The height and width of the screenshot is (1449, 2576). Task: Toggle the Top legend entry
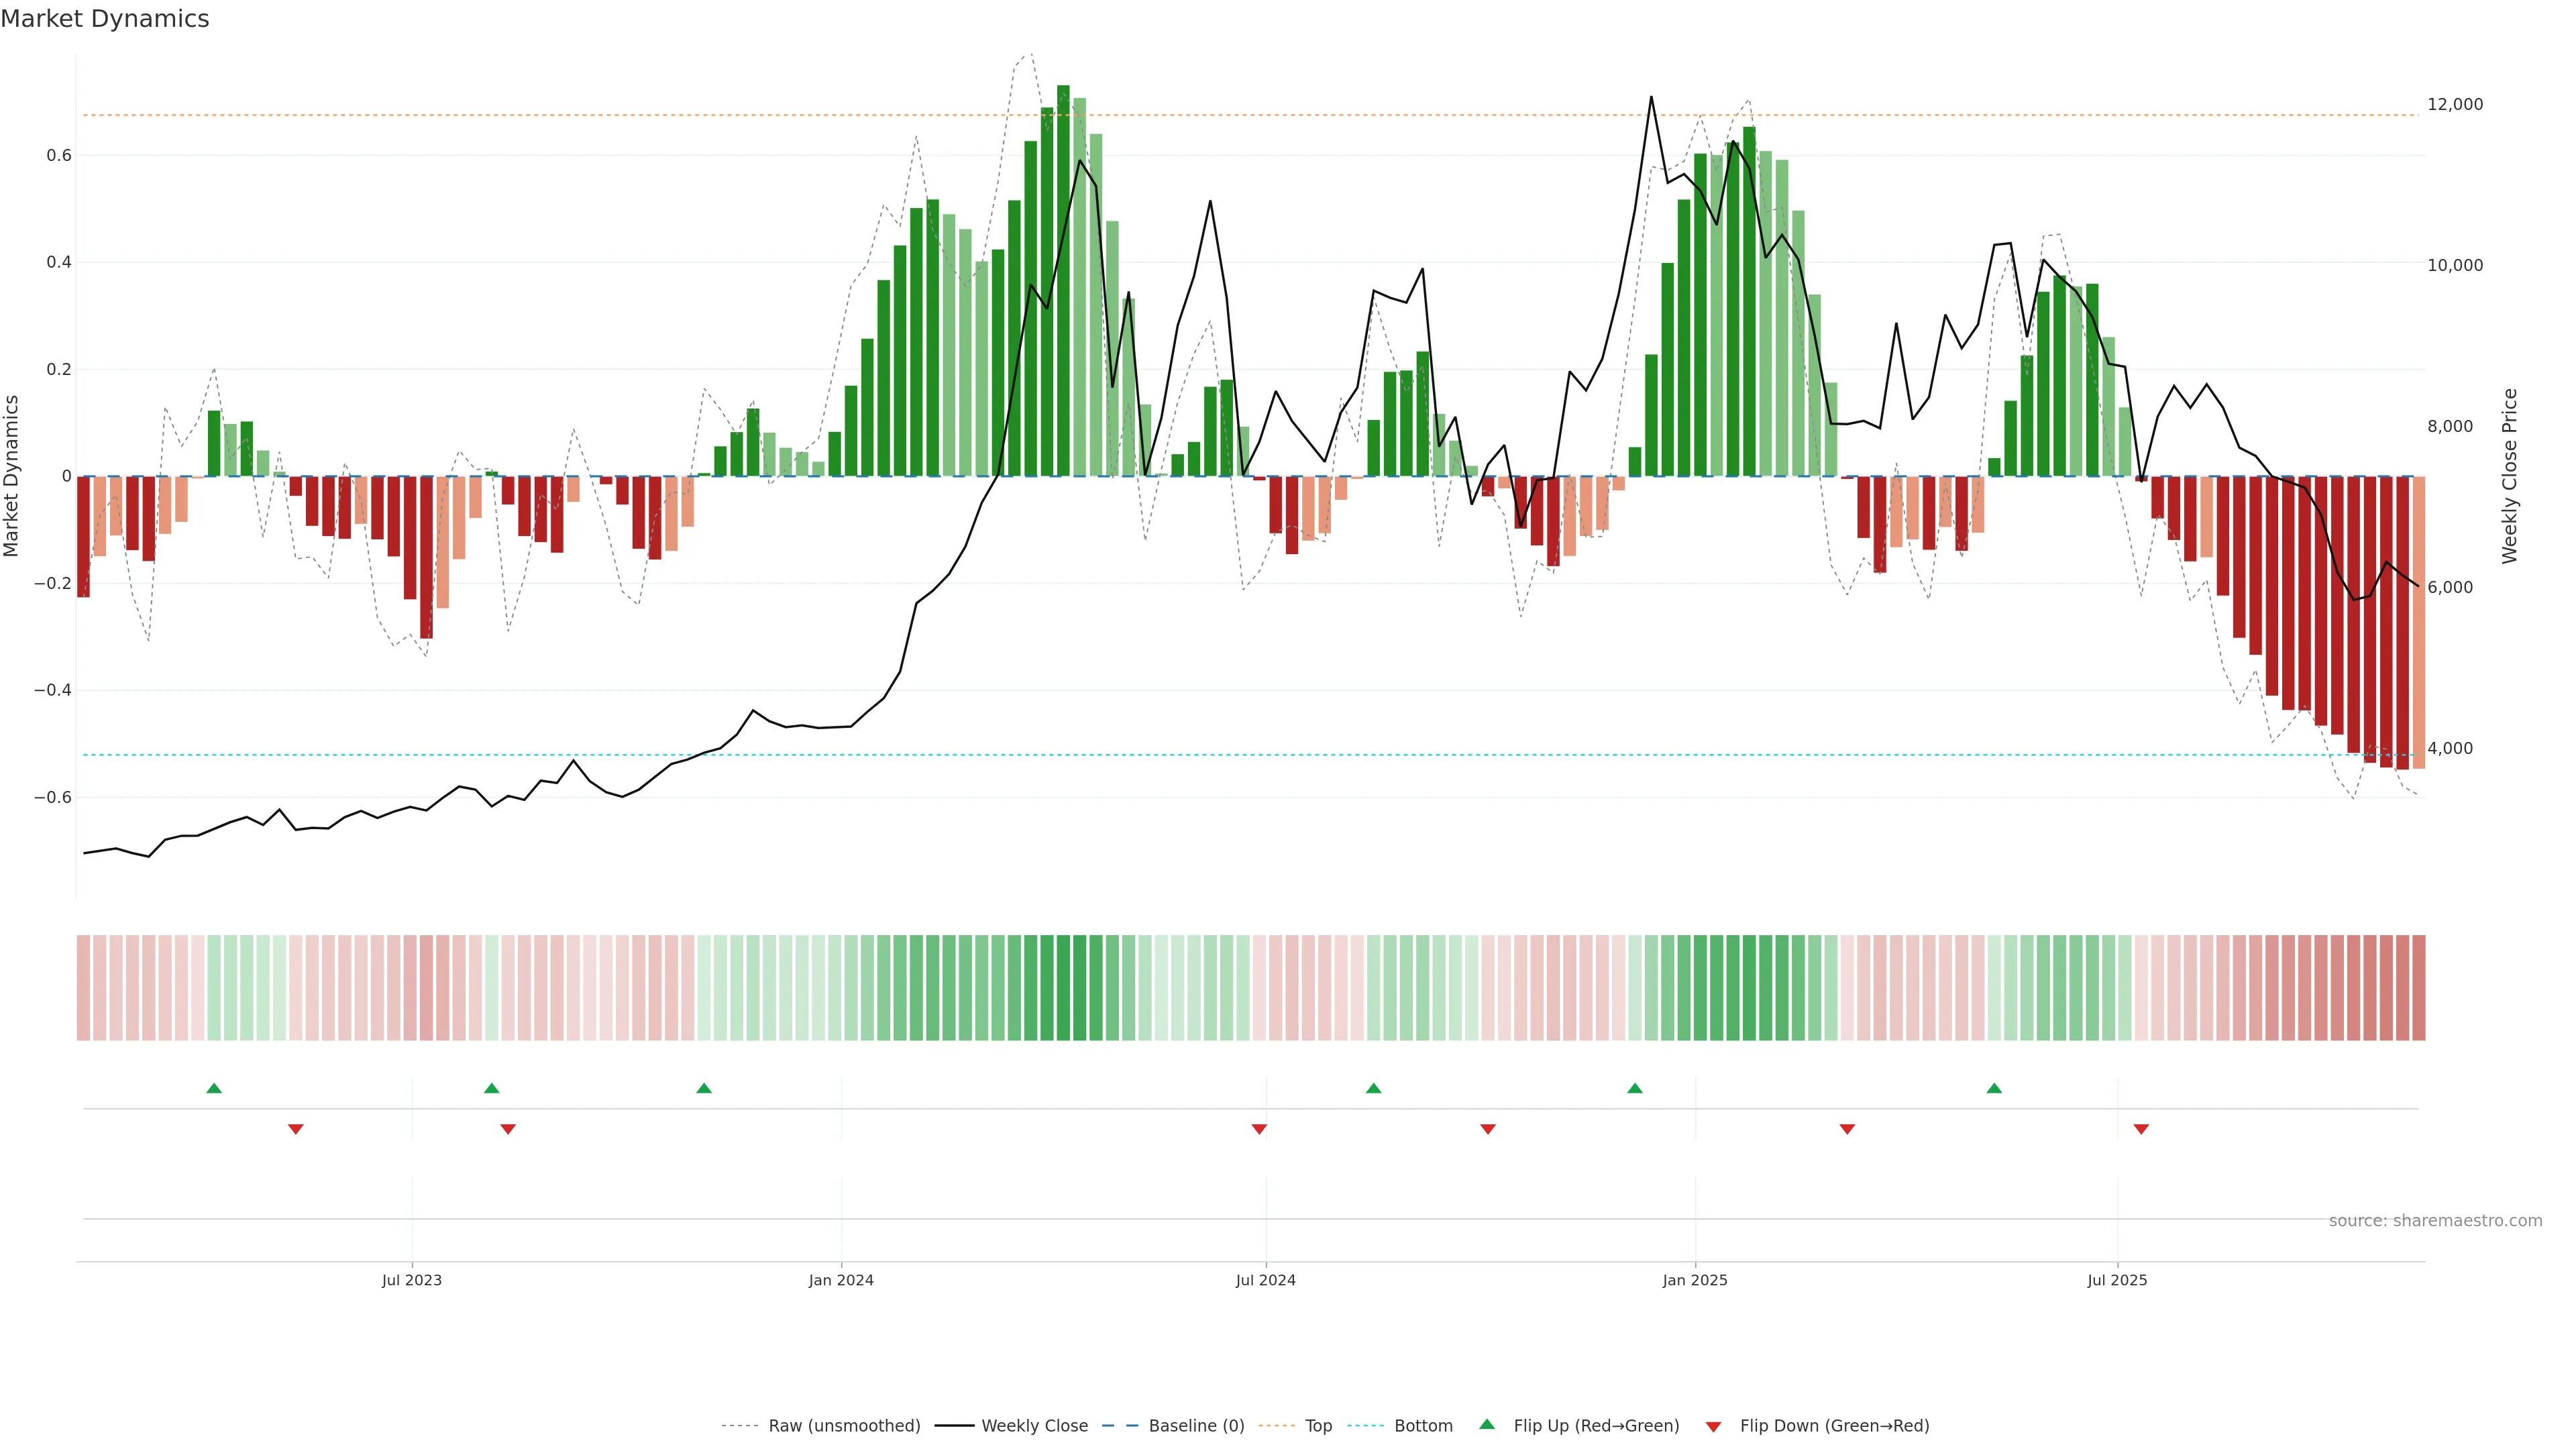(1318, 1426)
